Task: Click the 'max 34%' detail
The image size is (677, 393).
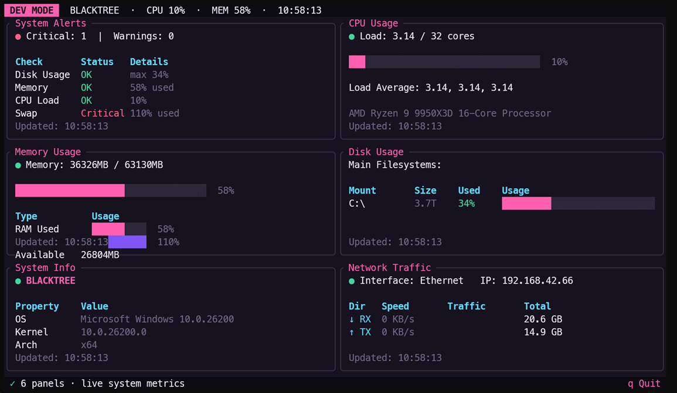Action: pos(149,75)
